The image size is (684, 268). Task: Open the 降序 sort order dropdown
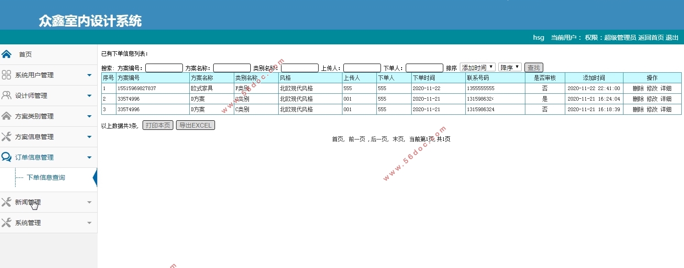coord(510,67)
